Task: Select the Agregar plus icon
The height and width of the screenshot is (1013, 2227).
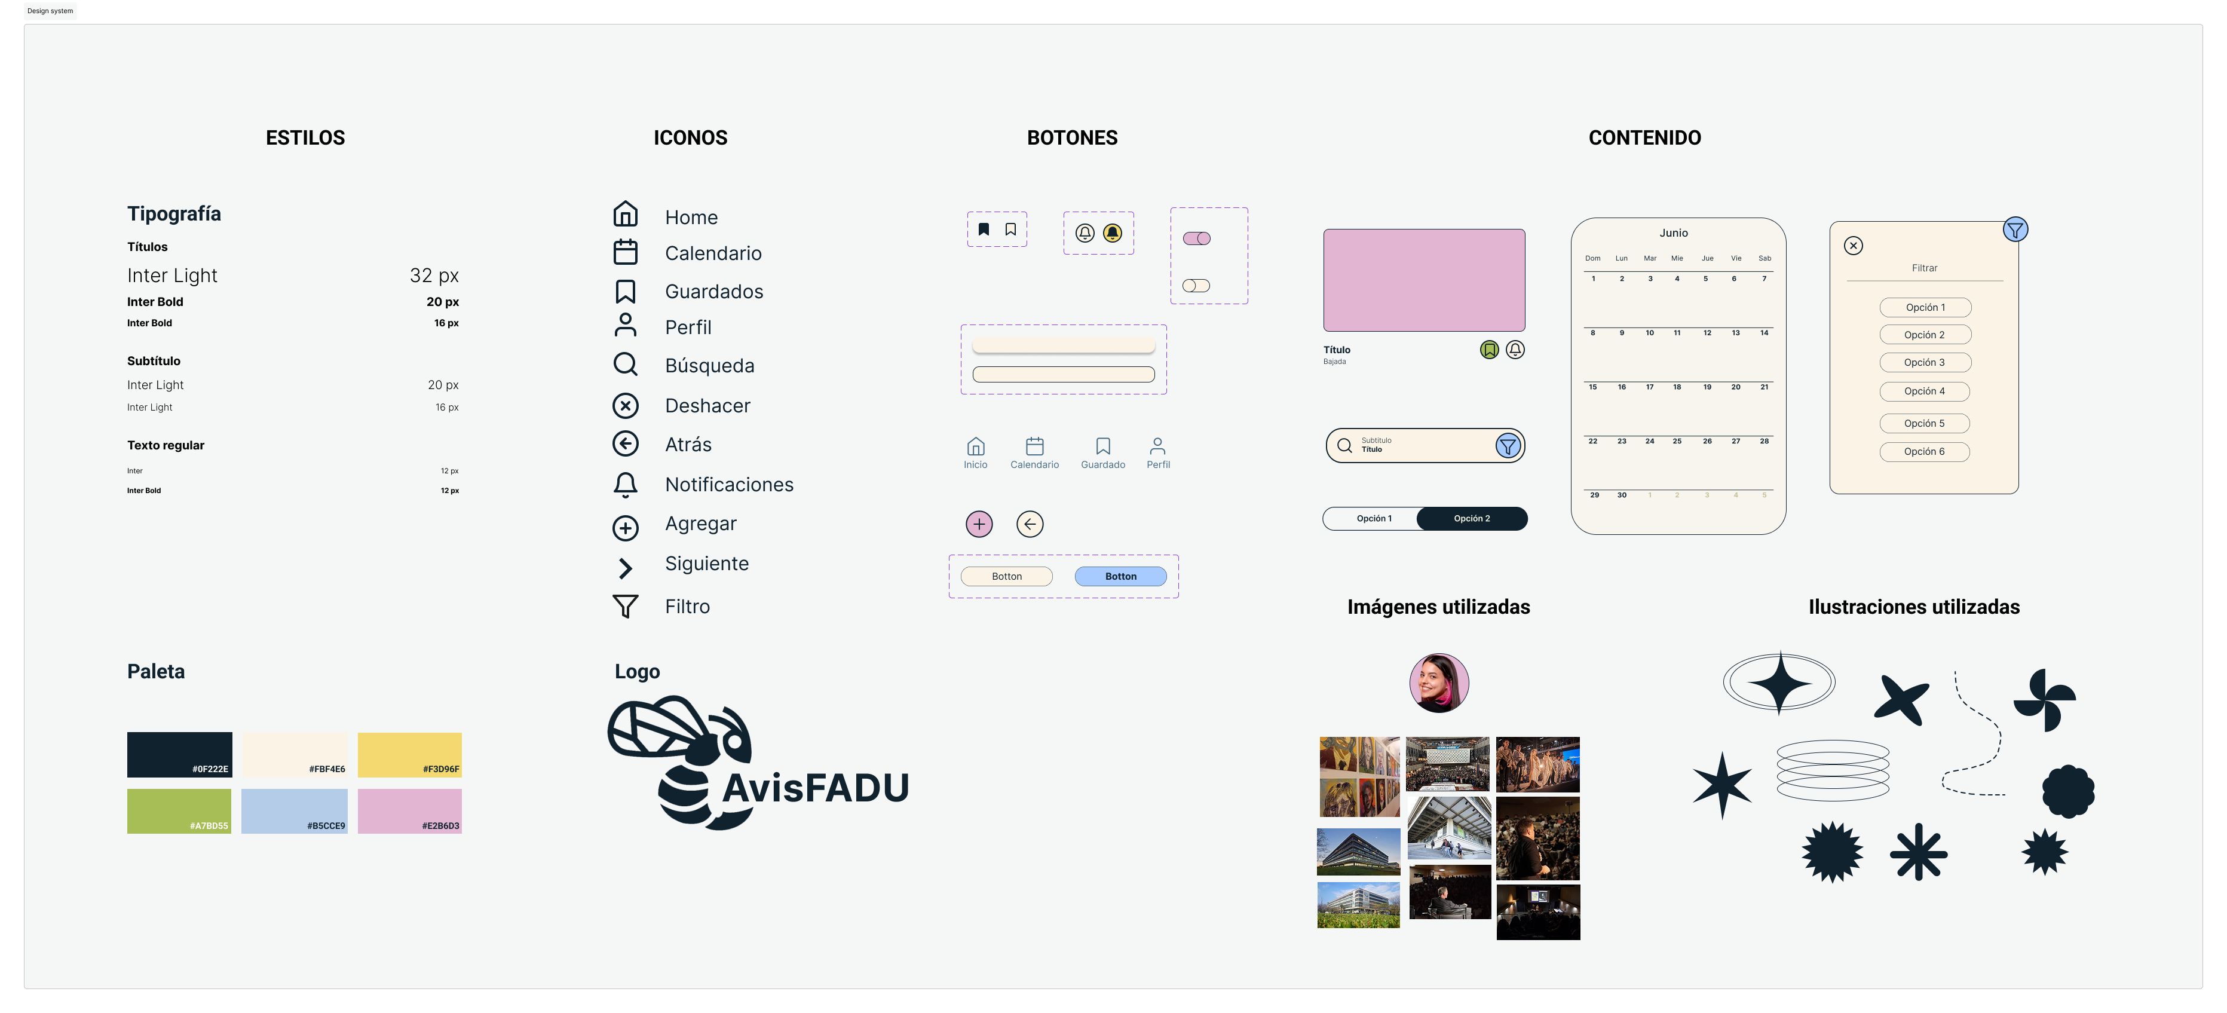Action: [625, 523]
